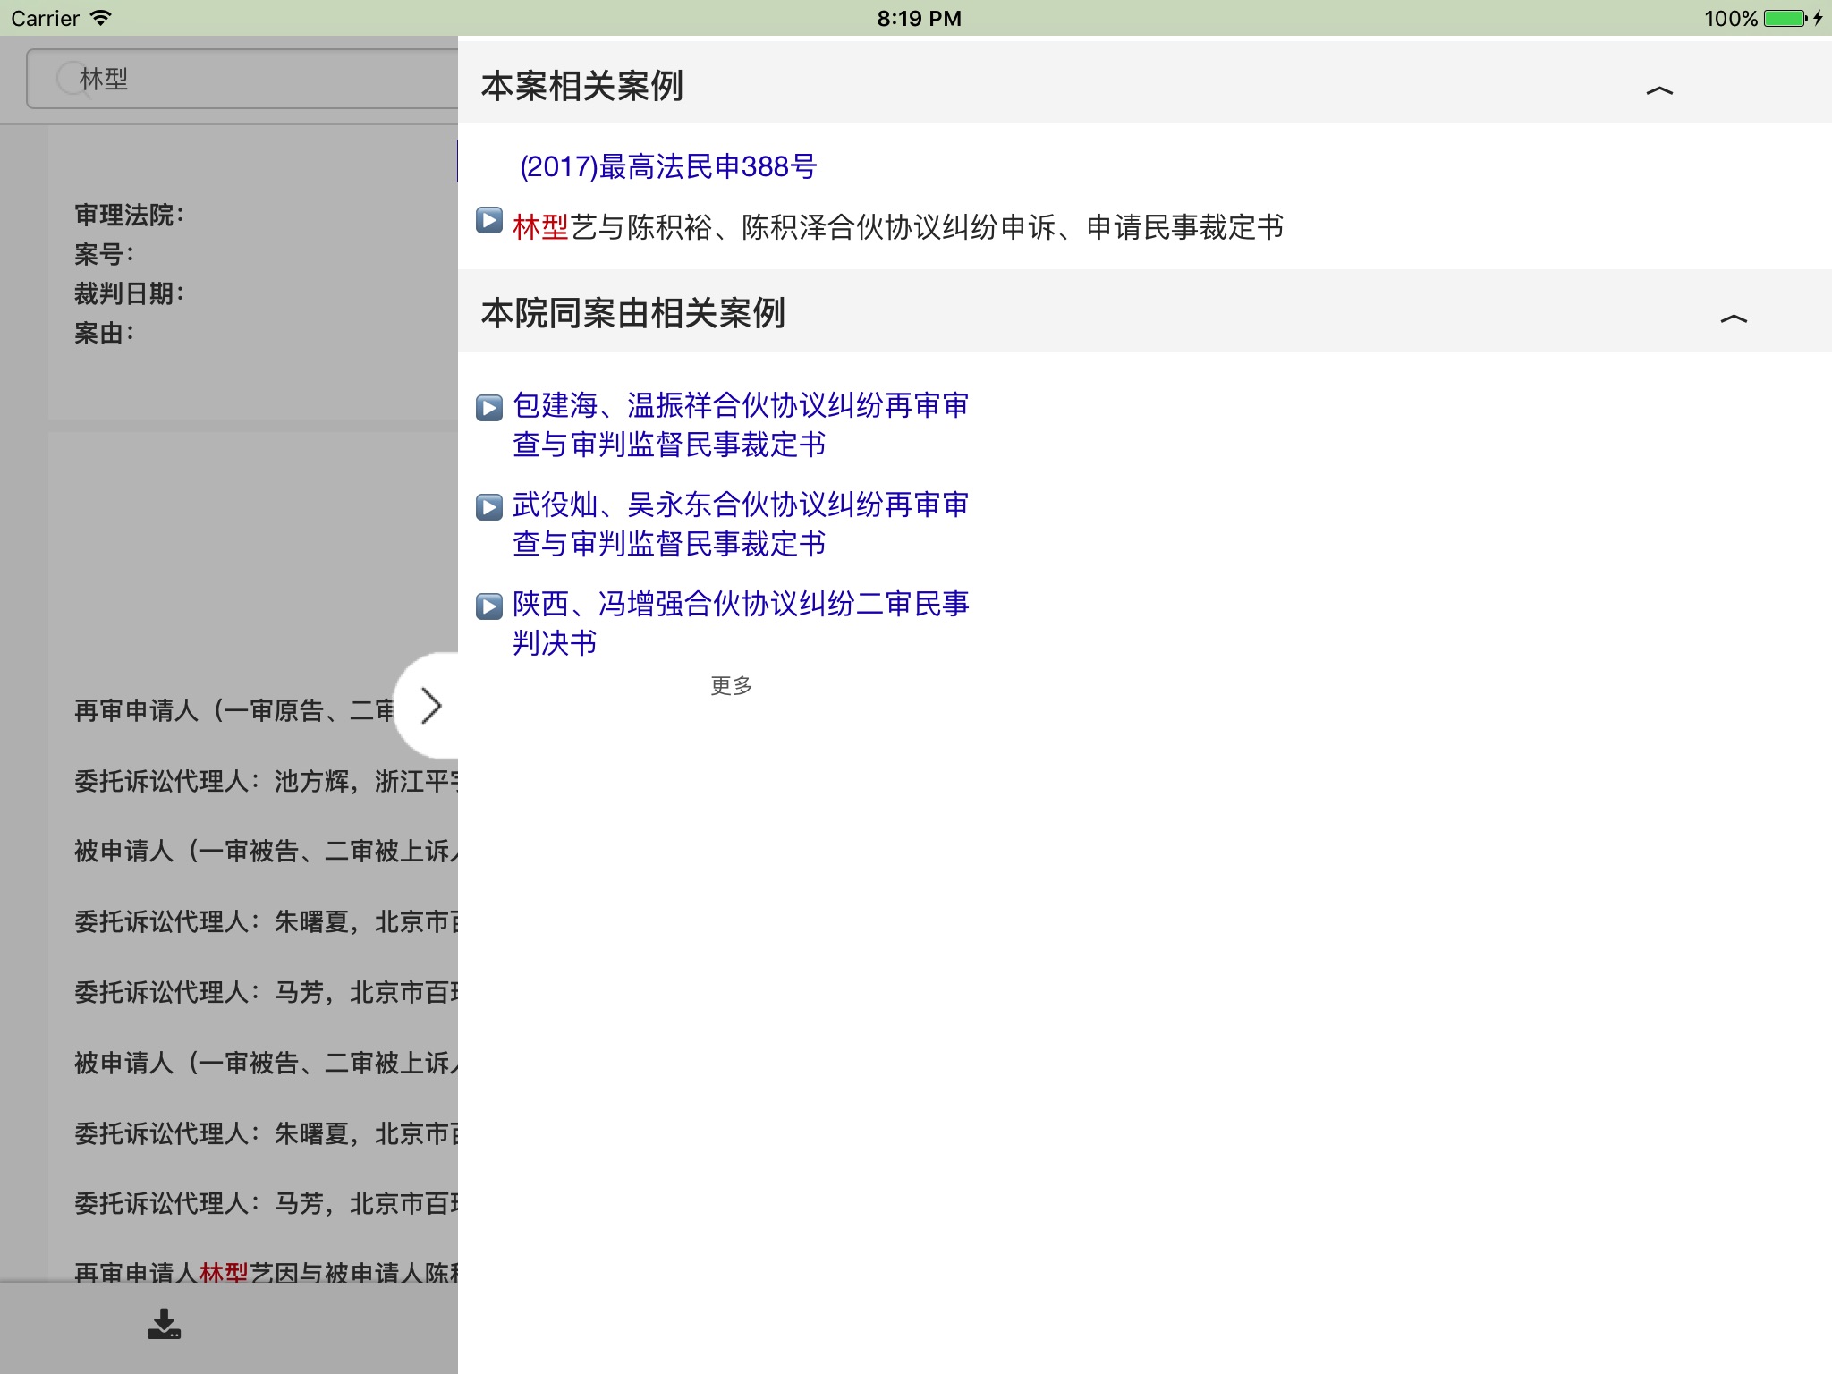Click play icon beside 包建海 case
Screen dimensions: 1832x1374
click(489, 408)
